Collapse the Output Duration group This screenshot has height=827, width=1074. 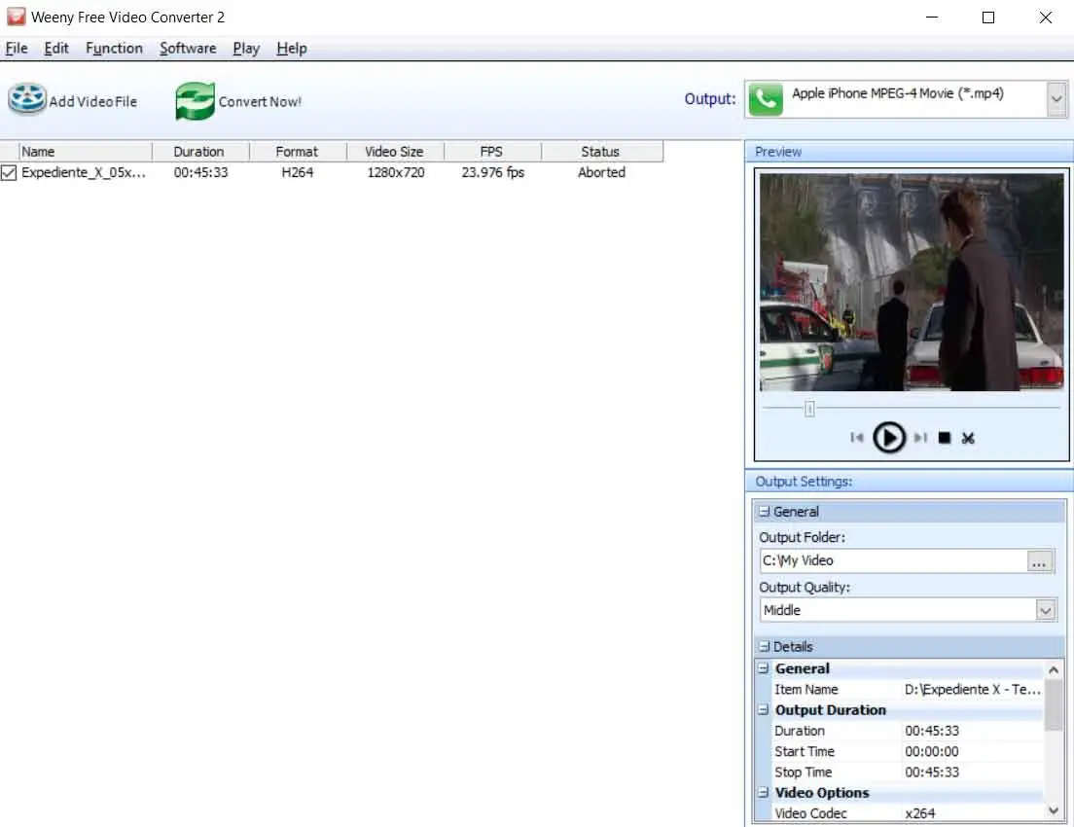click(x=763, y=710)
